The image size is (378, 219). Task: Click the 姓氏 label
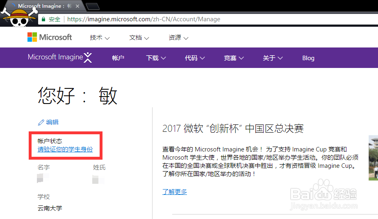click(x=99, y=167)
